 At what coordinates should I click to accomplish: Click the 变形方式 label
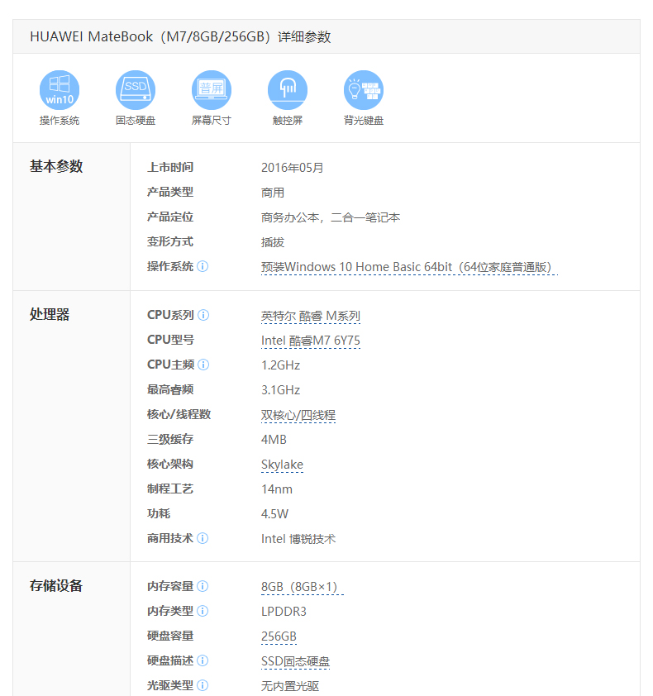(170, 242)
